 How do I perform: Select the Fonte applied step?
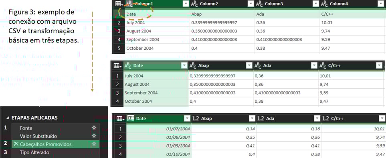tap(56, 128)
